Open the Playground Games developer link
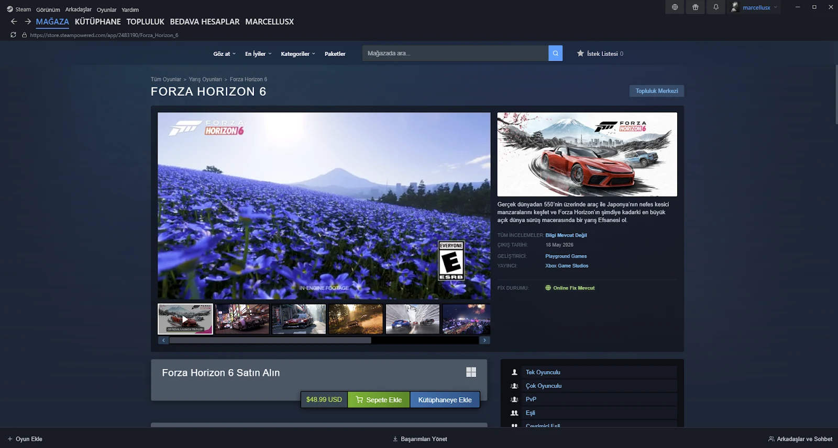838x448 pixels. point(566,256)
